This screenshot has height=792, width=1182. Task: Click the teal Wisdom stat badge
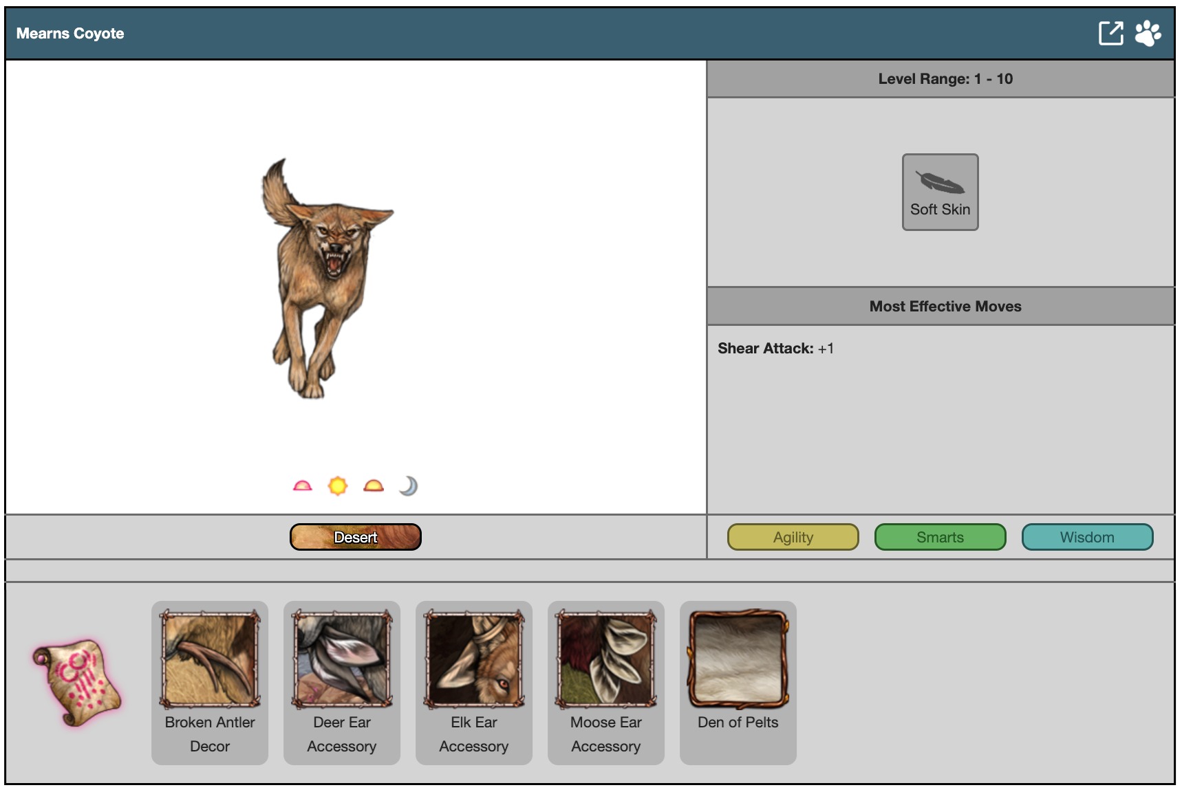pos(1087,537)
